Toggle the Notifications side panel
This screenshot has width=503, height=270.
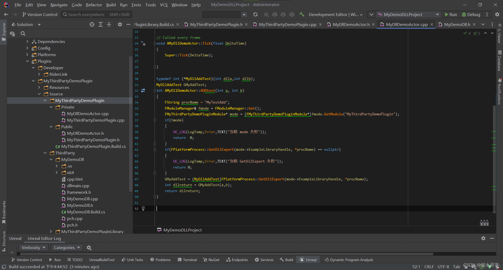pyautogui.click(x=499, y=92)
